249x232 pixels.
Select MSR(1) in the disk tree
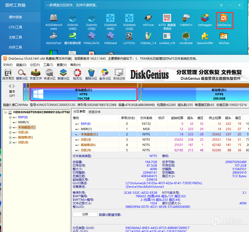(x=23, y=122)
